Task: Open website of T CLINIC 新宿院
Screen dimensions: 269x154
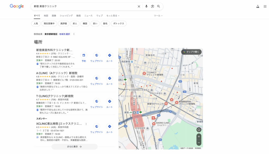Action: tap(97, 101)
